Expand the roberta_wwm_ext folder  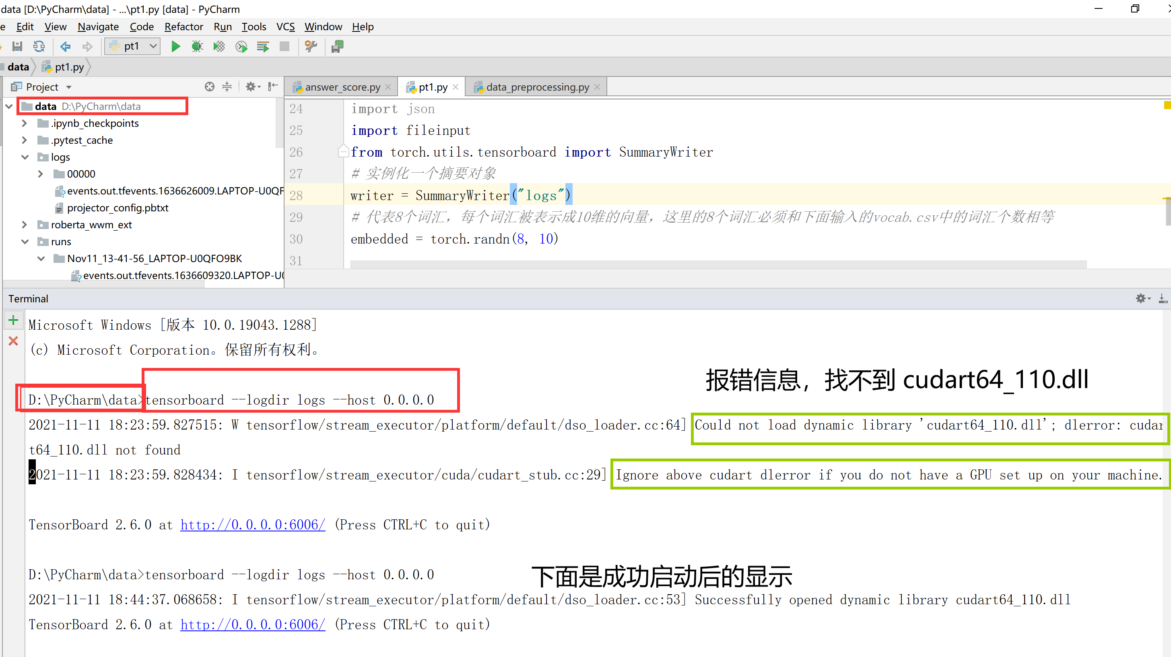point(25,225)
